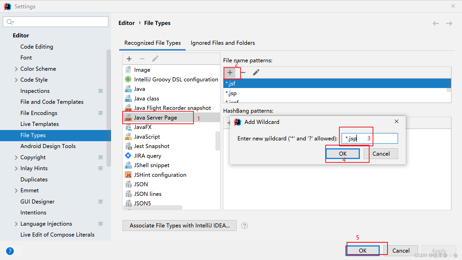Expand the Code Style settings node

[16, 80]
